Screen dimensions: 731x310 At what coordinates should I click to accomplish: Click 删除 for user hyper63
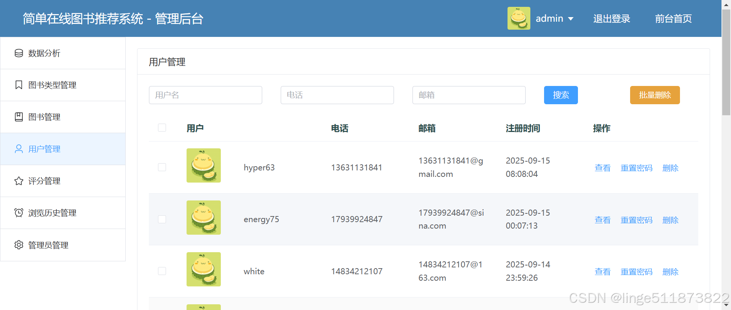(670, 168)
